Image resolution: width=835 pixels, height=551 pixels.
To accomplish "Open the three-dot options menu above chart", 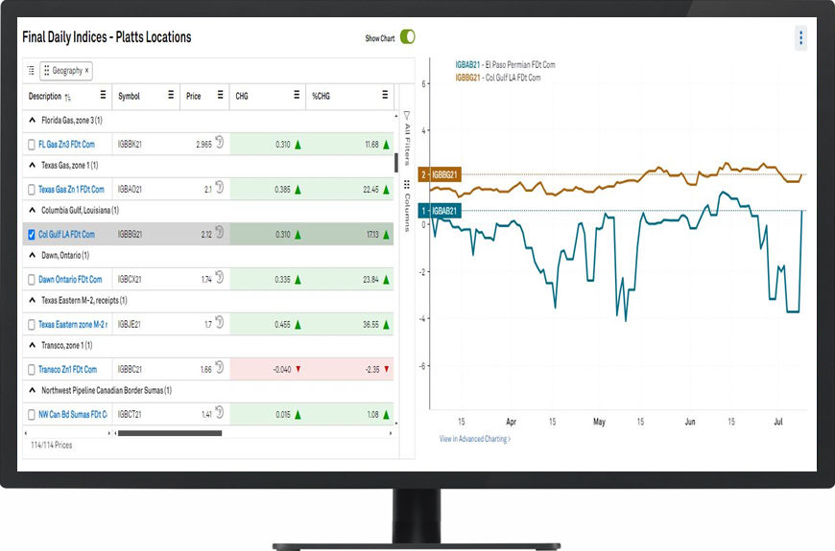I will [800, 38].
